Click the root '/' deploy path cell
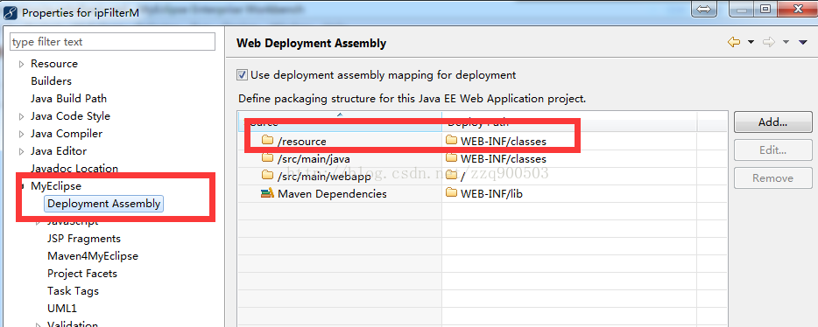Image resolution: width=818 pixels, height=327 pixels. click(x=462, y=177)
